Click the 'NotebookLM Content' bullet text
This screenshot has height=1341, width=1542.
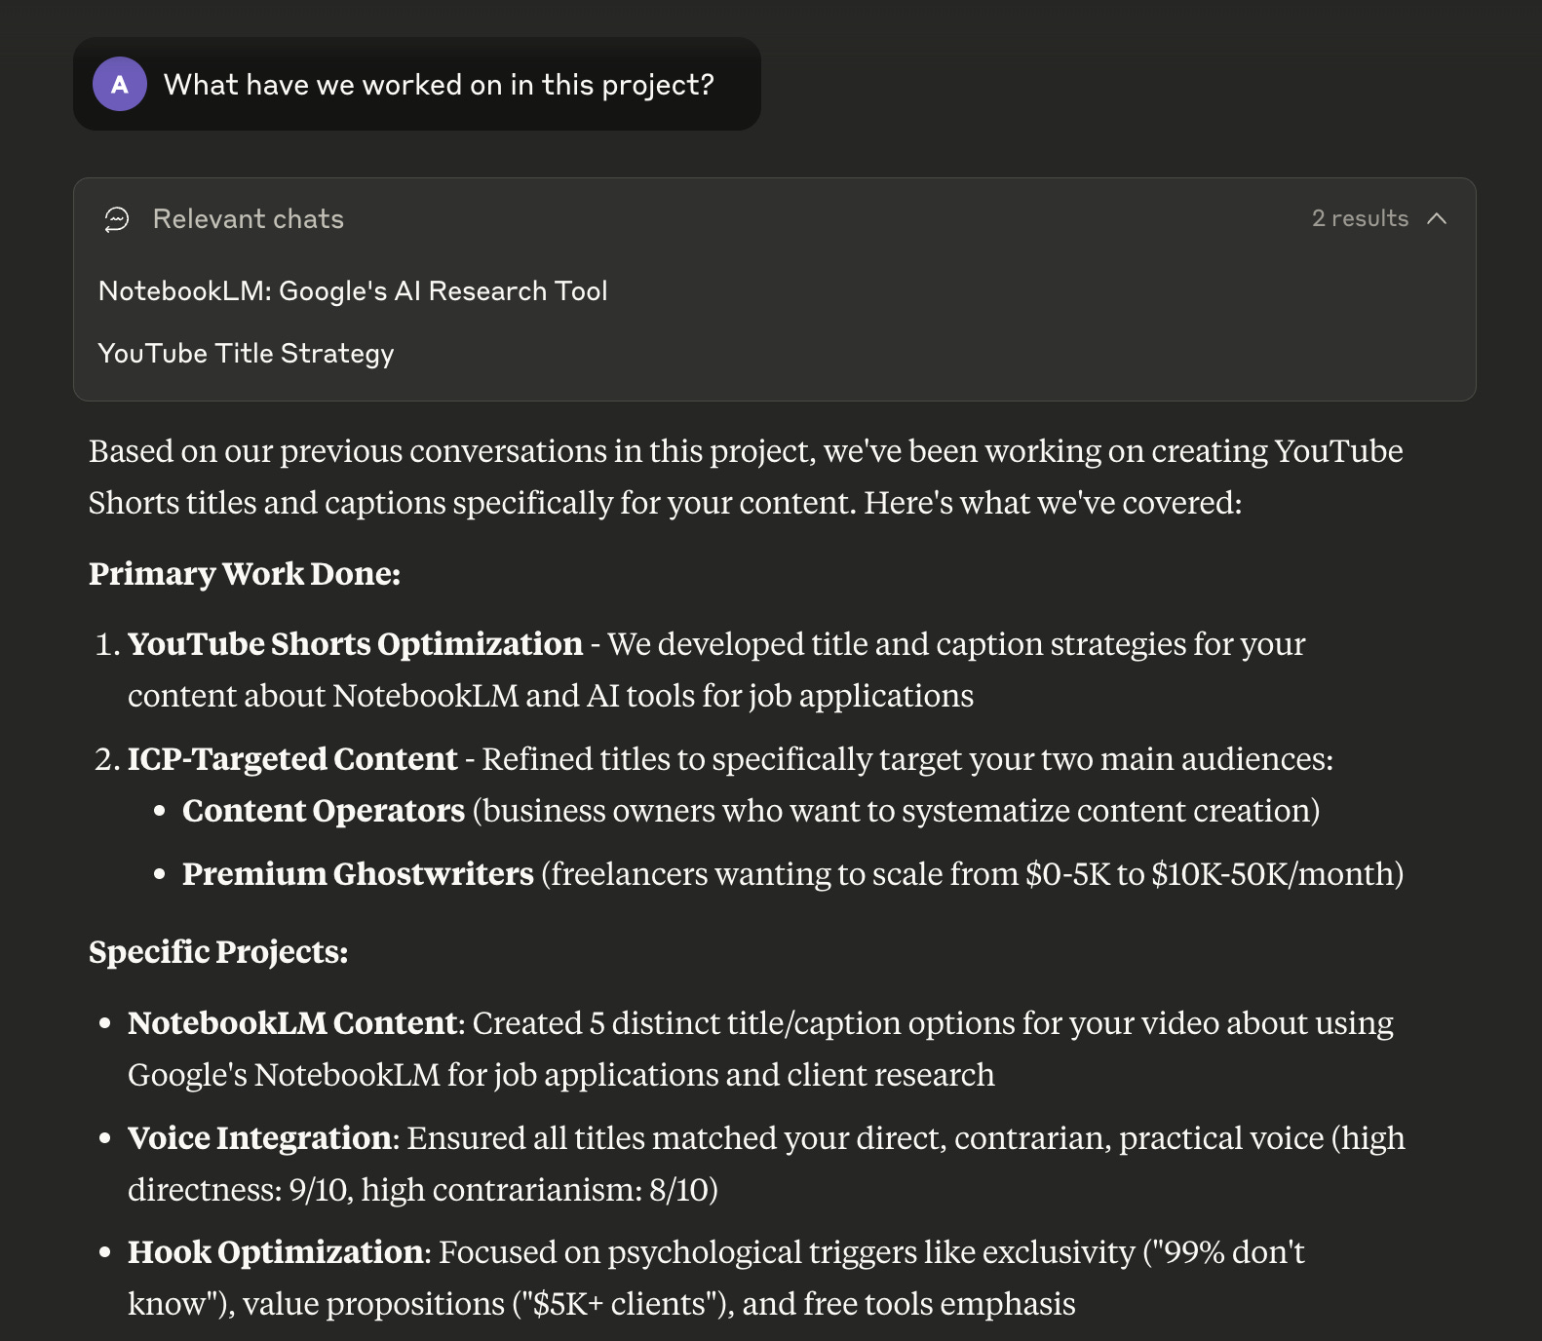coord(292,1023)
